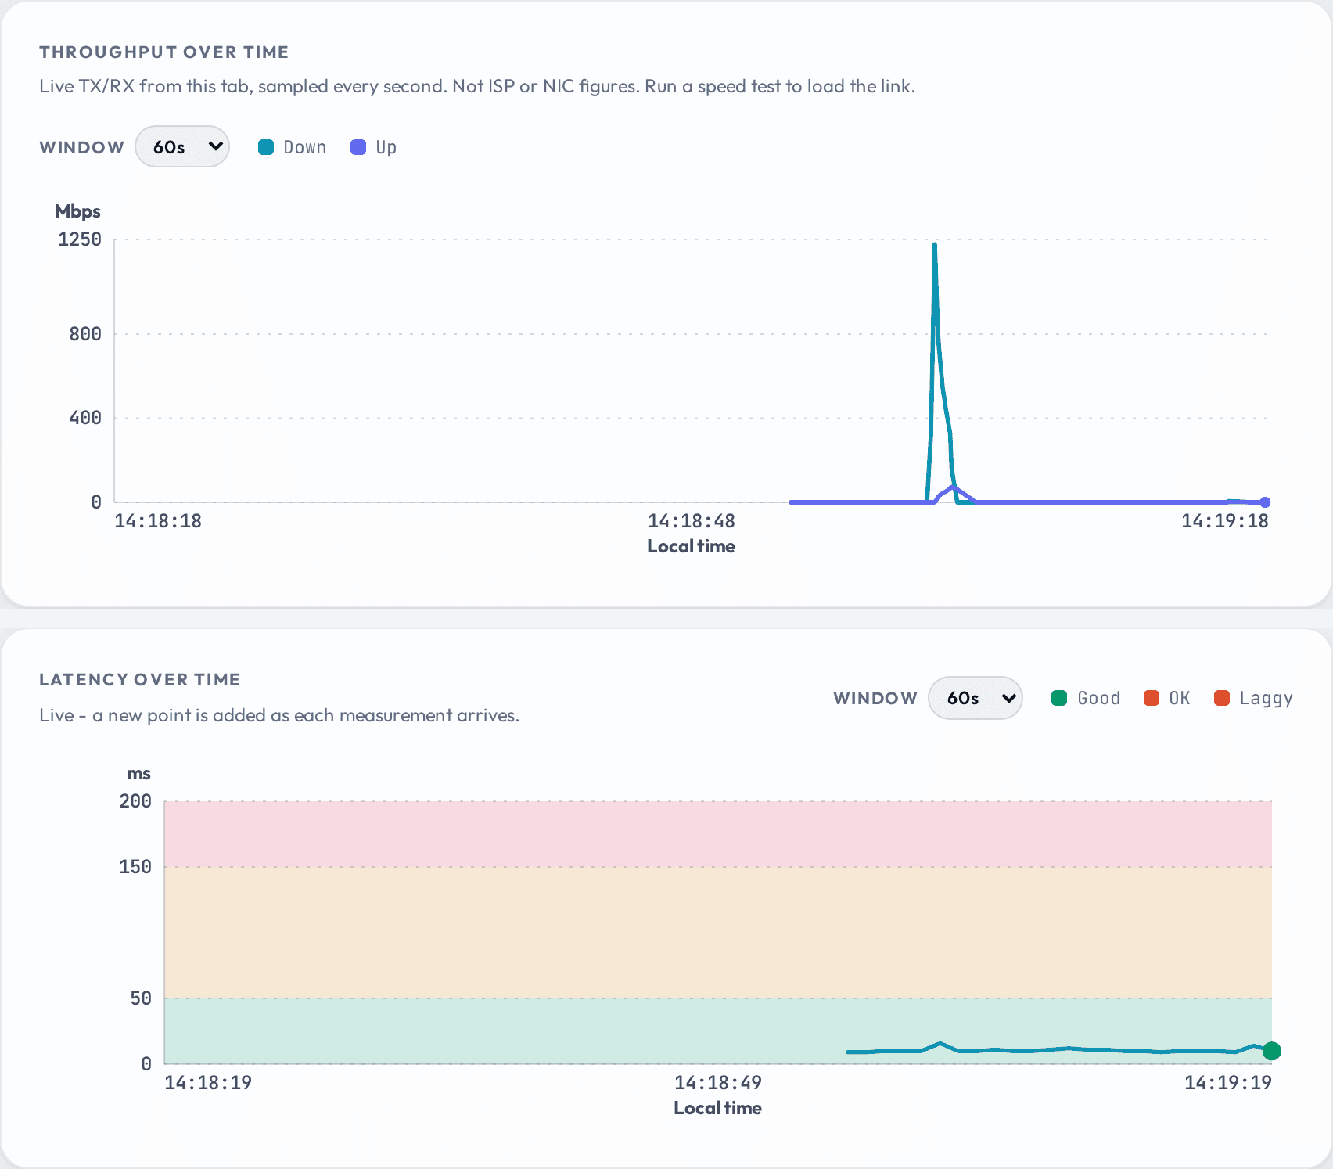Click the orange OK legend swatch
This screenshot has width=1333, height=1169.
click(x=1151, y=698)
